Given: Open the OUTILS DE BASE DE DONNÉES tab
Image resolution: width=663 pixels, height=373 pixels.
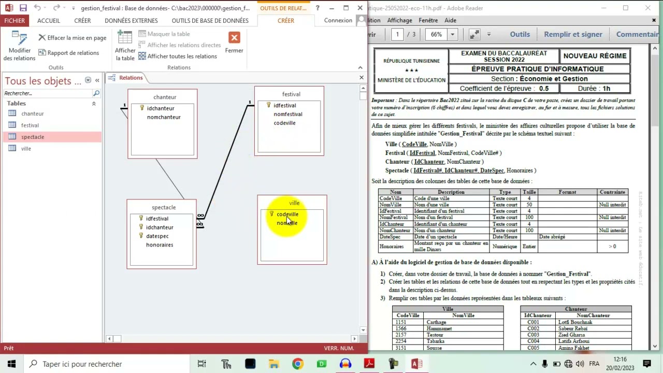Looking at the screenshot, I should pos(210,21).
